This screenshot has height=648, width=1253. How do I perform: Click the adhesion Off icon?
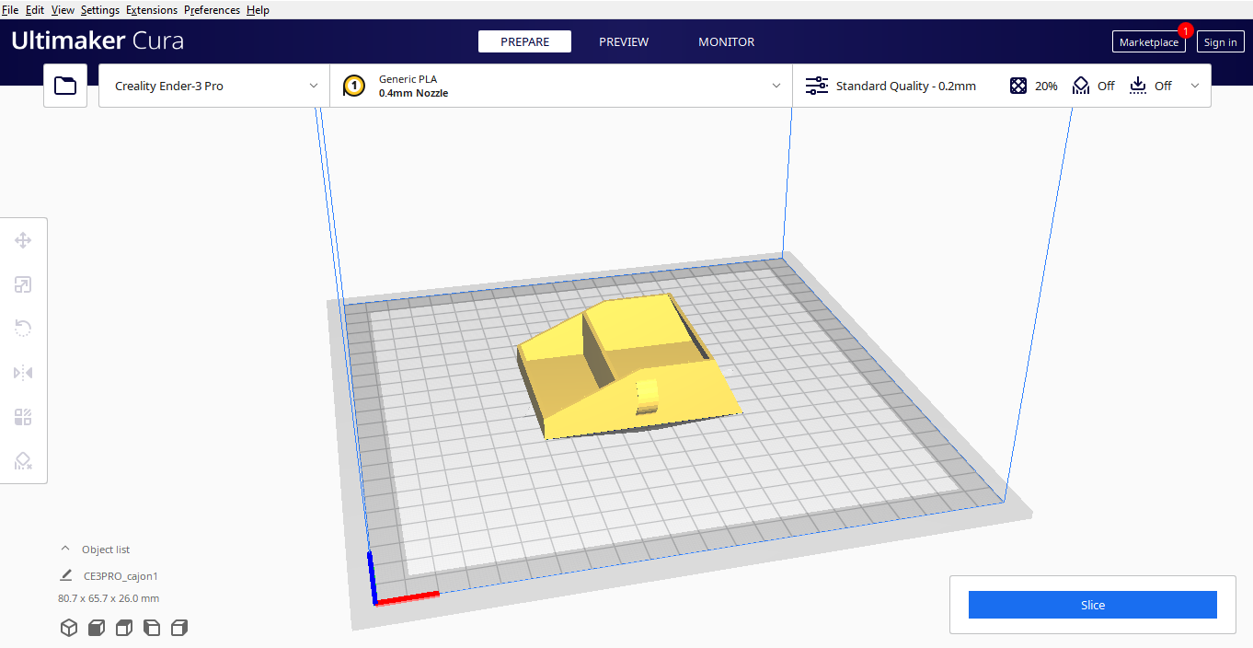(1138, 86)
